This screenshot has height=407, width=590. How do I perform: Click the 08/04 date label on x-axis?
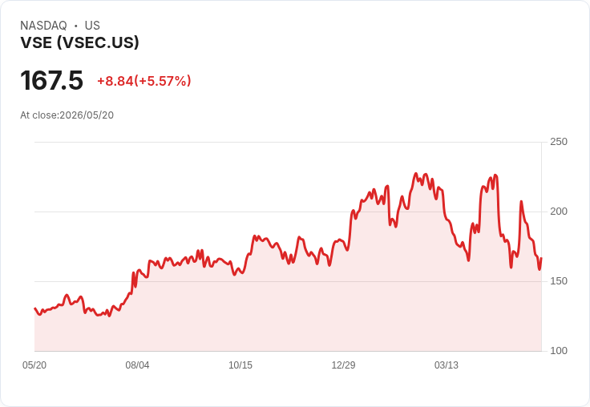(x=137, y=365)
